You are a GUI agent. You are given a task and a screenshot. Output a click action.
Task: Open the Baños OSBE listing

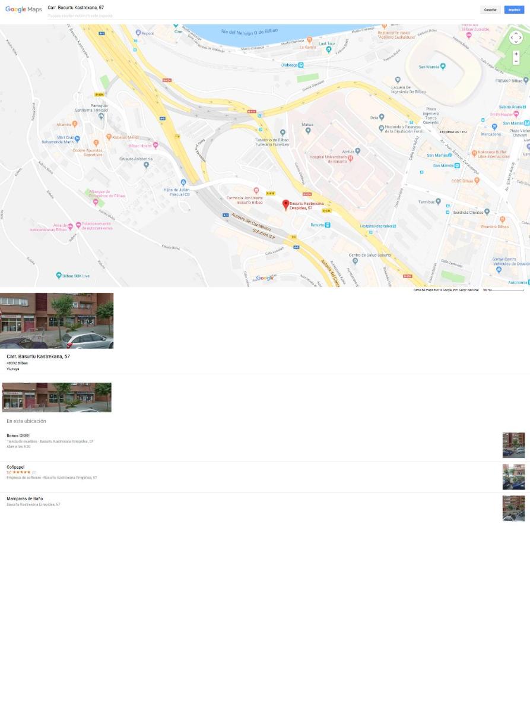pyautogui.click(x=18, y=436)
